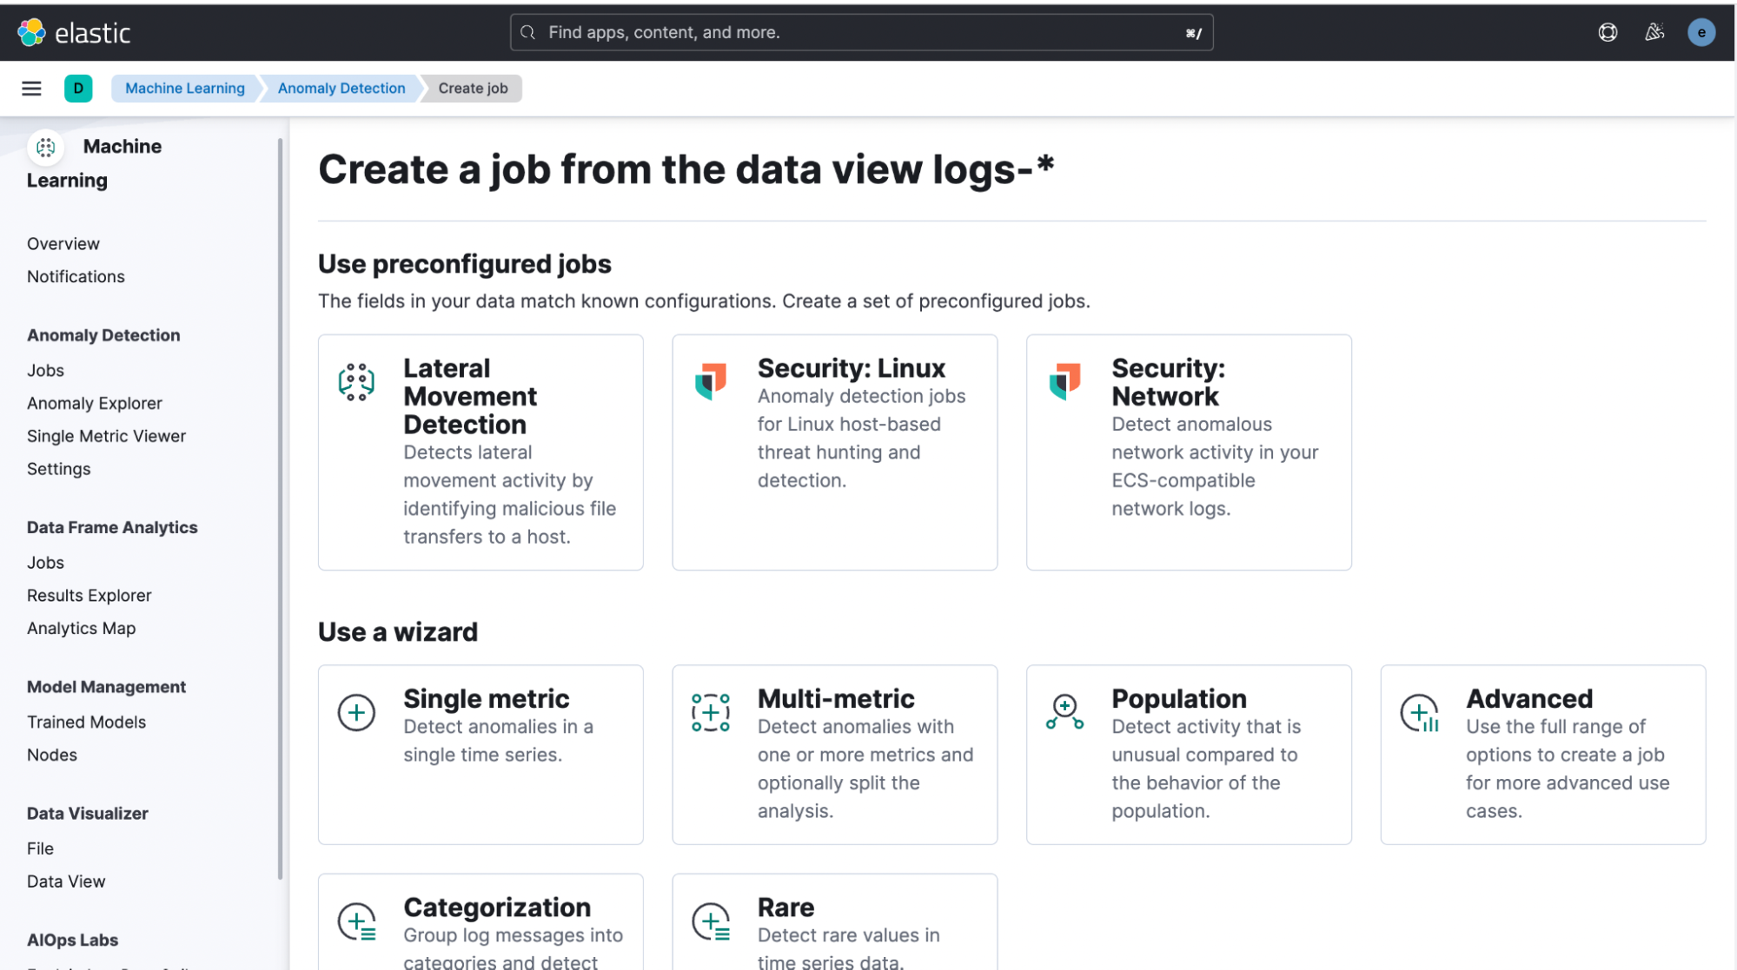The width and height of the screenshot is (1737, 970).
Task: Choose the Rare wizard title
Action: click(786, 907)
